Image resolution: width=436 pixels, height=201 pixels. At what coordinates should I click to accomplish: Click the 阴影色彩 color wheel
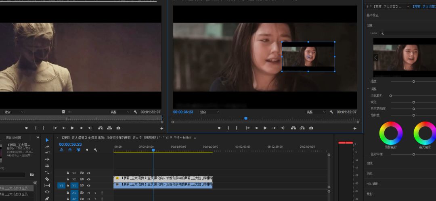391,133
